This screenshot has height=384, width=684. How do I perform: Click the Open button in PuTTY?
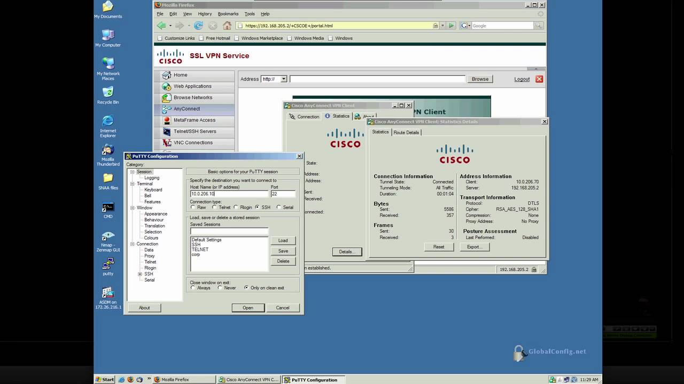click(248, 308)
